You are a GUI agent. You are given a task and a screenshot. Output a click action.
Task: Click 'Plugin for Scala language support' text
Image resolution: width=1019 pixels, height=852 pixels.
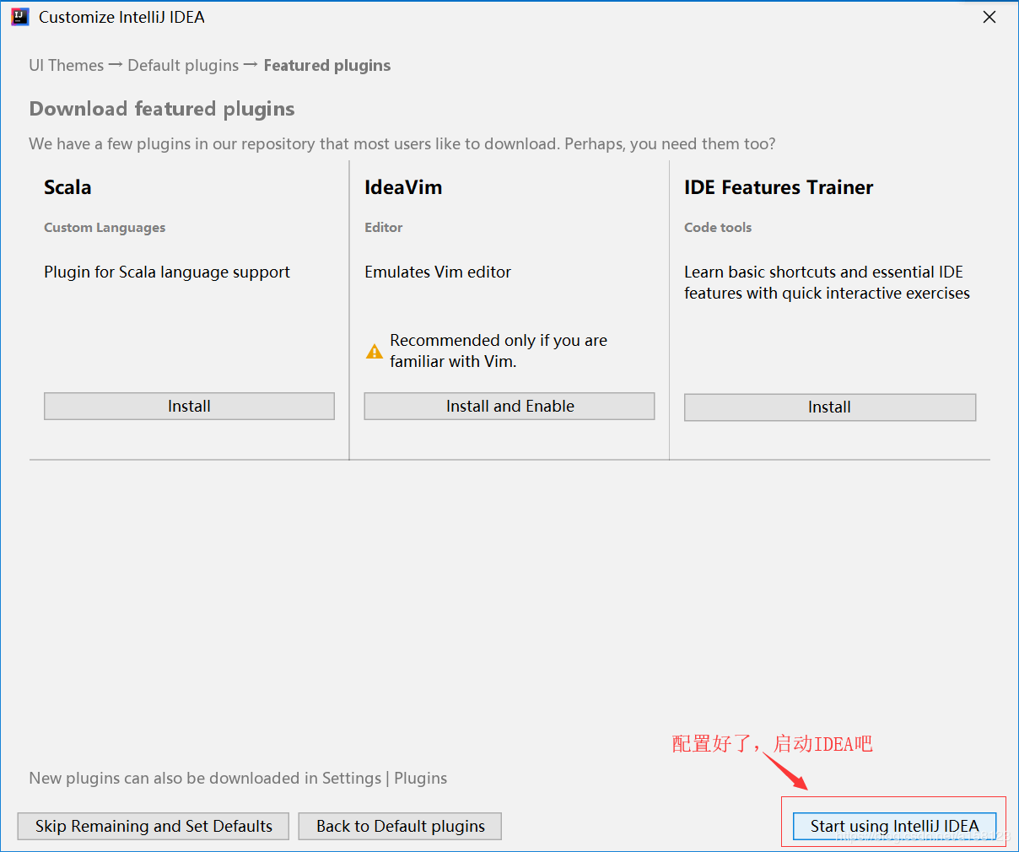pyautogui.click(x=167, y=272)
